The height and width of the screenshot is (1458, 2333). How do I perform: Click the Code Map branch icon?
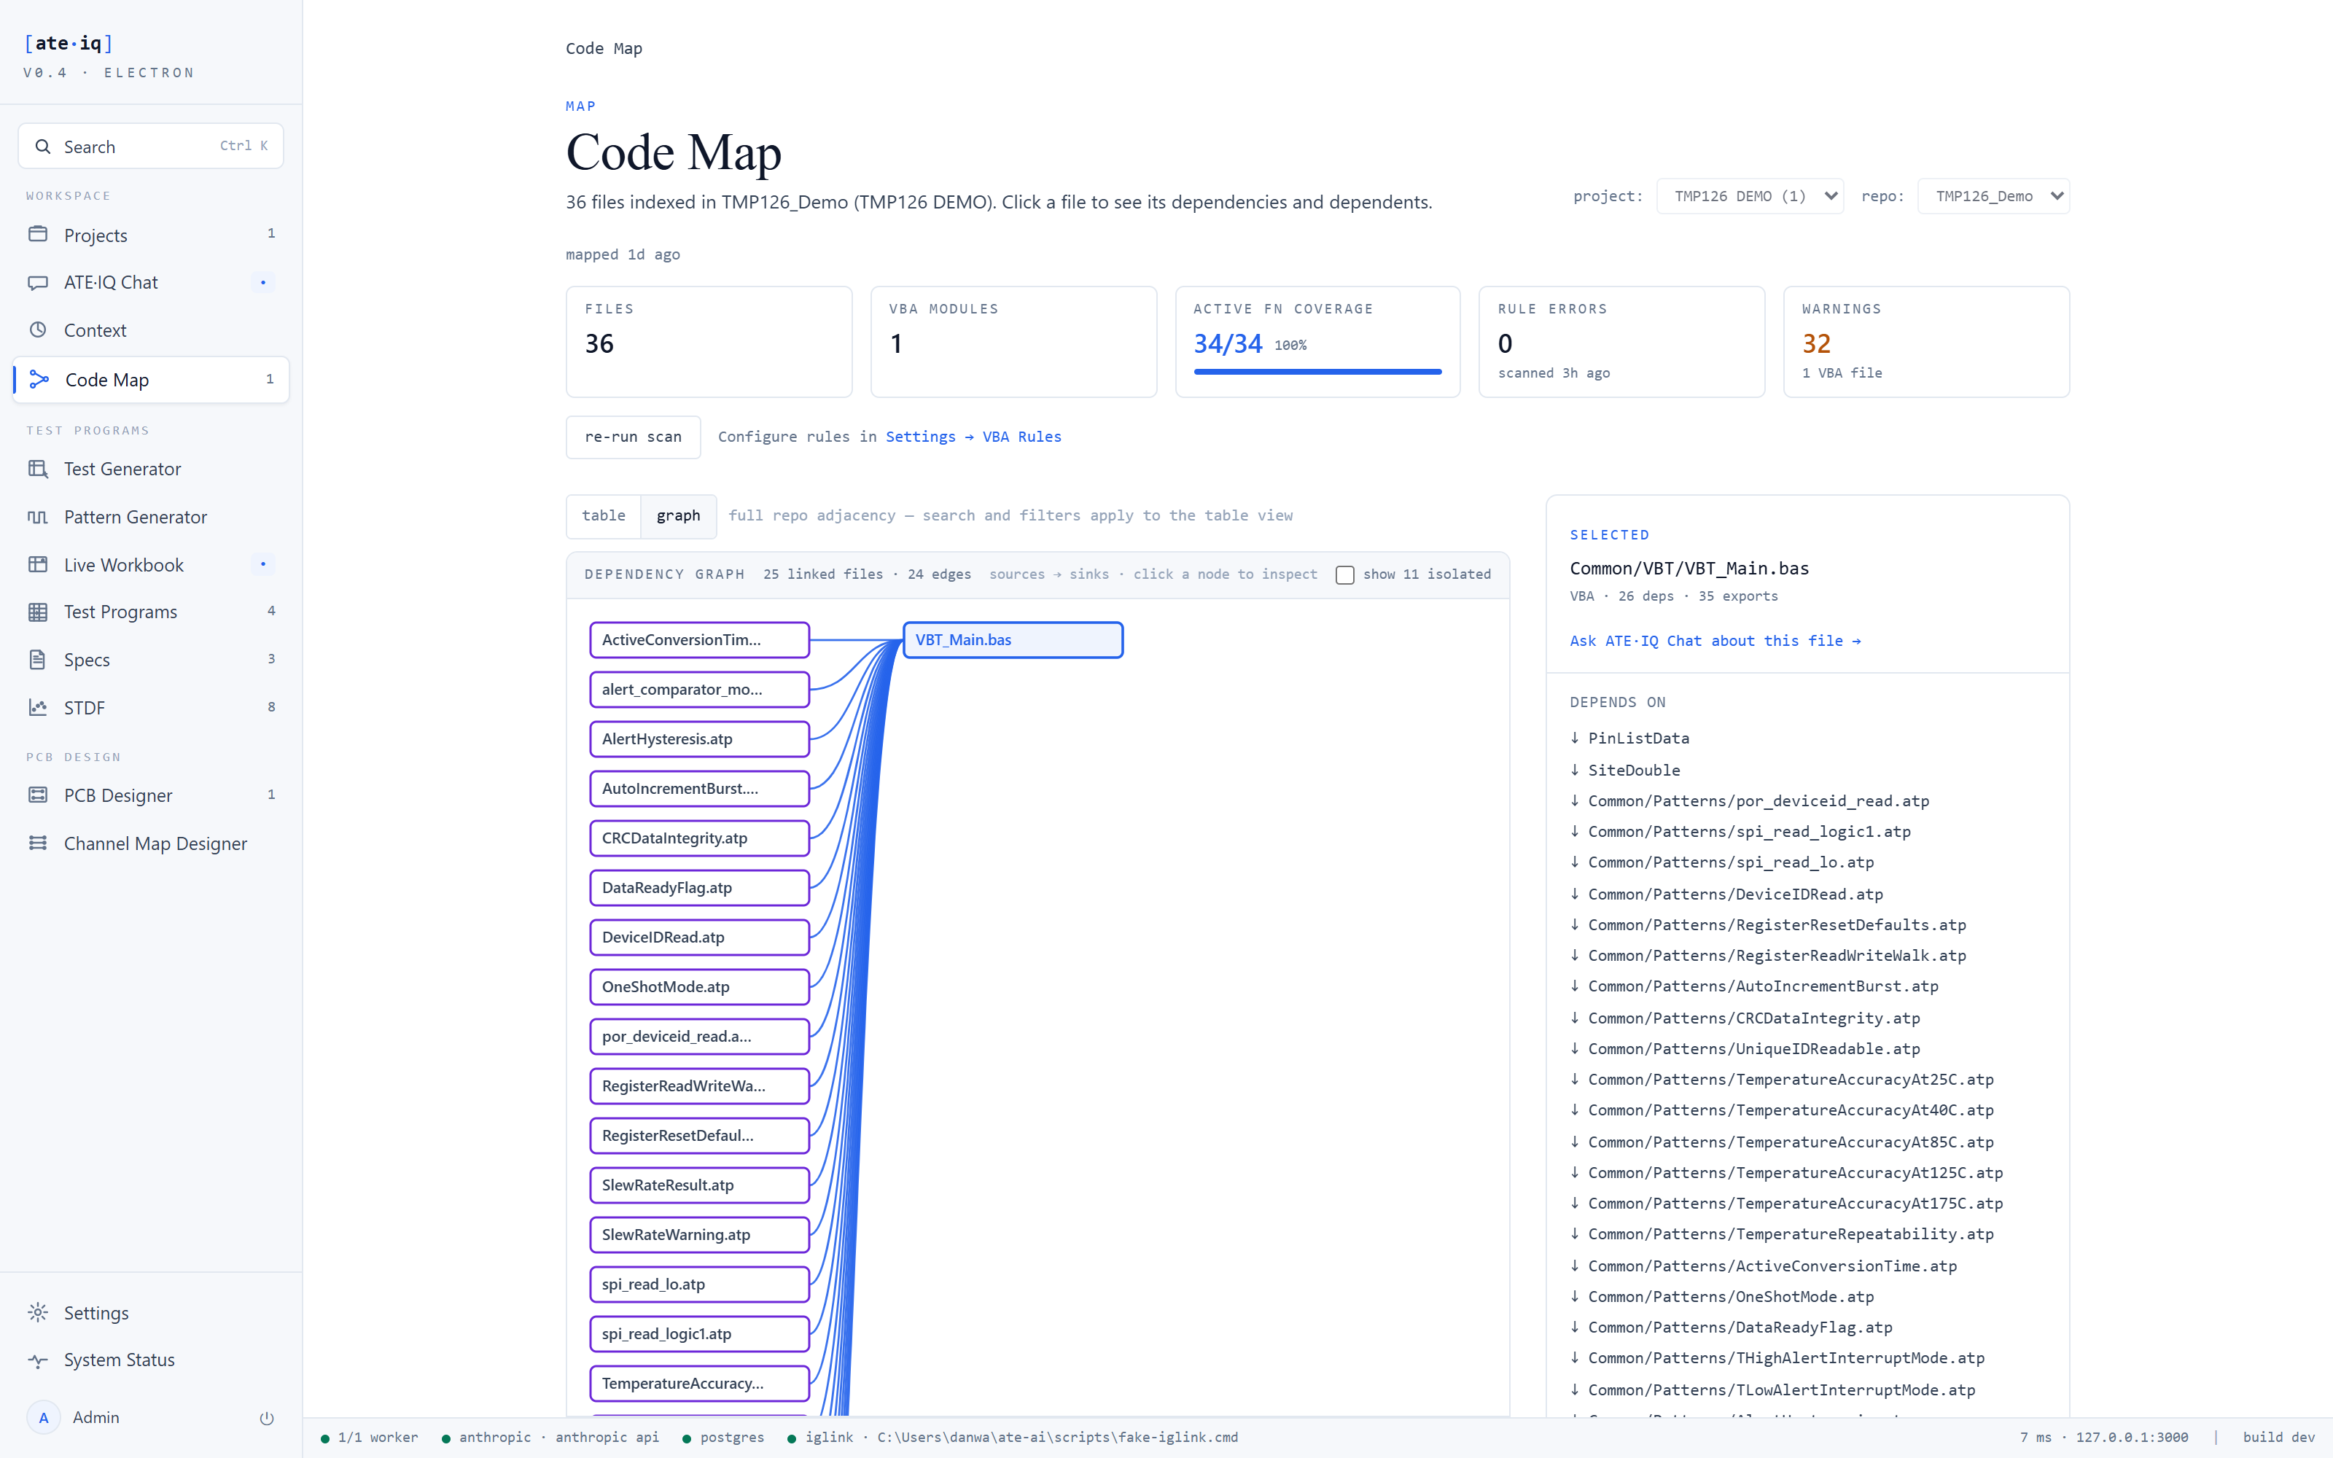tap(39, 380)
